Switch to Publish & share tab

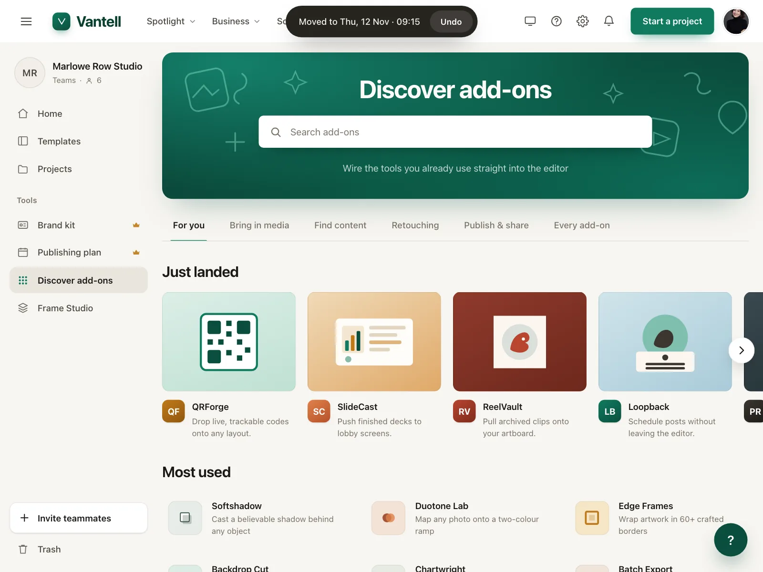click(x=496, y=225)
